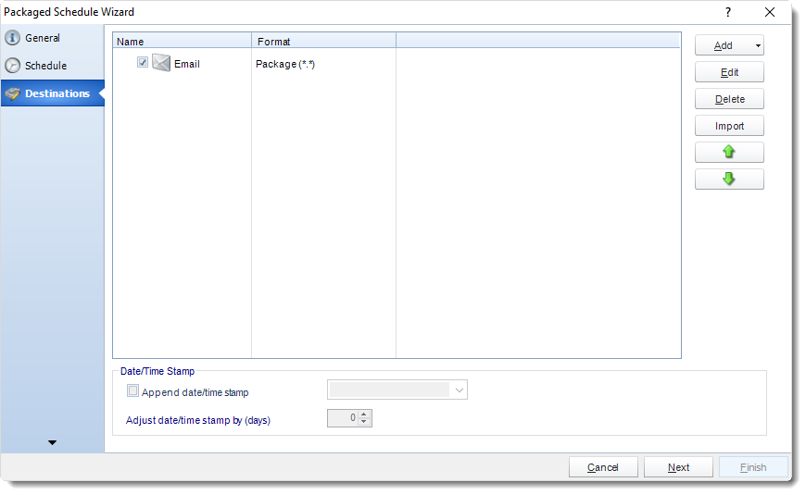The height and width of the screenshot is (495, 806).
Task: Increase the adjust days stepper value
Action: tap(364, 415)
